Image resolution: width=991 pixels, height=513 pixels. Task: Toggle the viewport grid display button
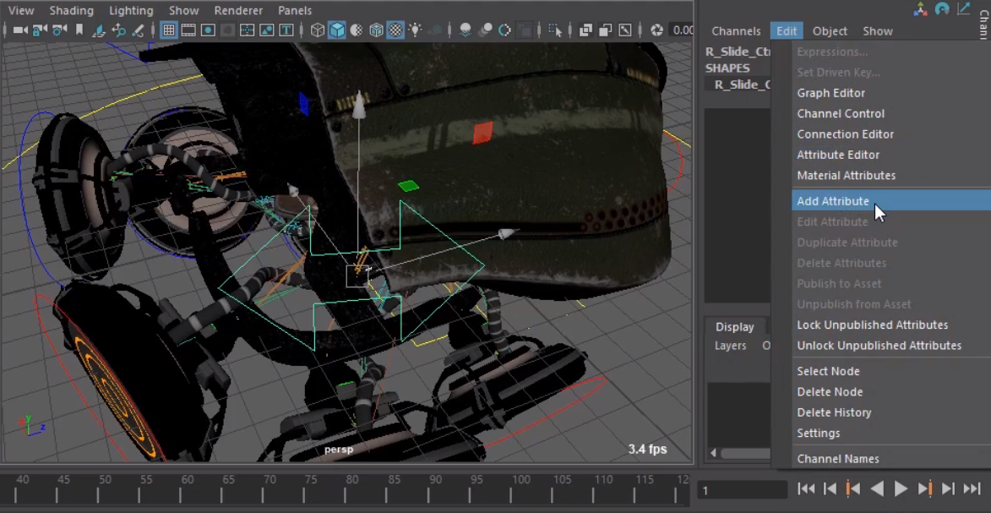168,30
